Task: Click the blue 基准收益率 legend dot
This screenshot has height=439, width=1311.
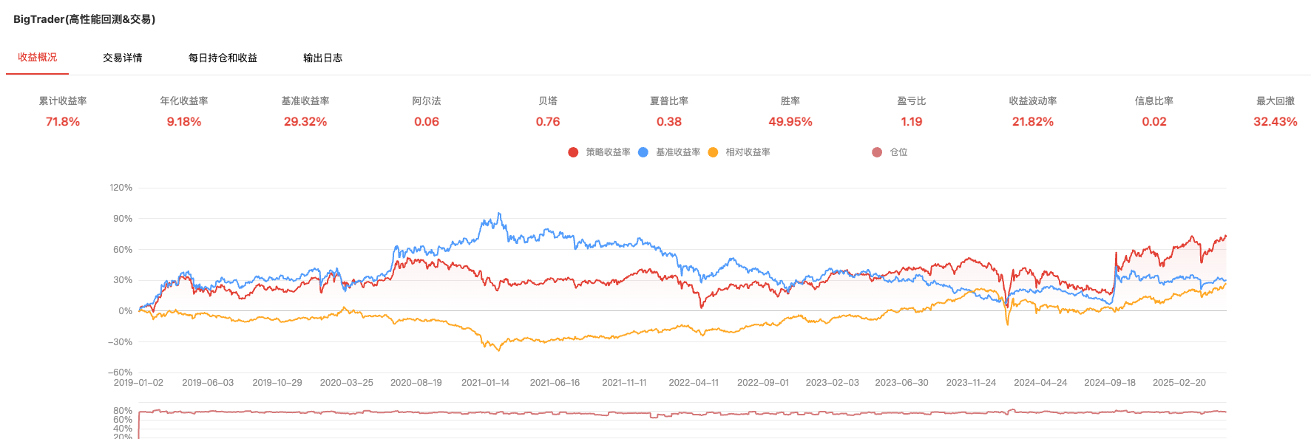Action: pyautogui.click(x=643, y=152)
